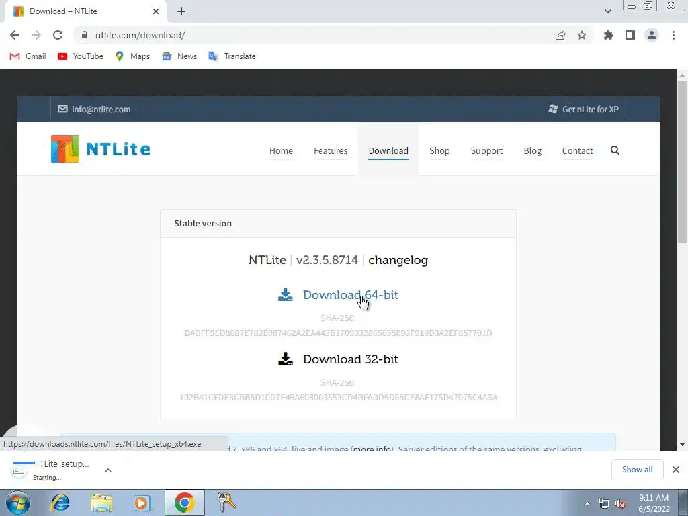Toggle the browser side panel icon

tap(630, 35)
